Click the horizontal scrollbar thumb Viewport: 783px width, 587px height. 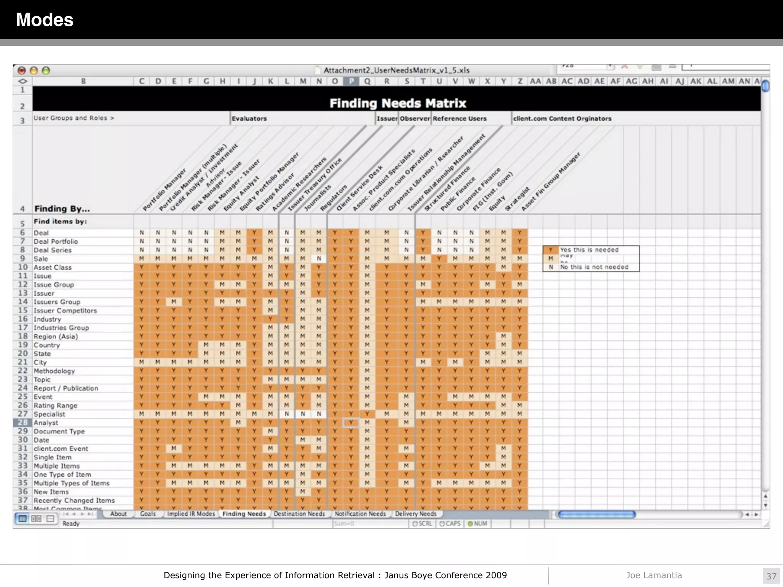[x=596, y=514]
